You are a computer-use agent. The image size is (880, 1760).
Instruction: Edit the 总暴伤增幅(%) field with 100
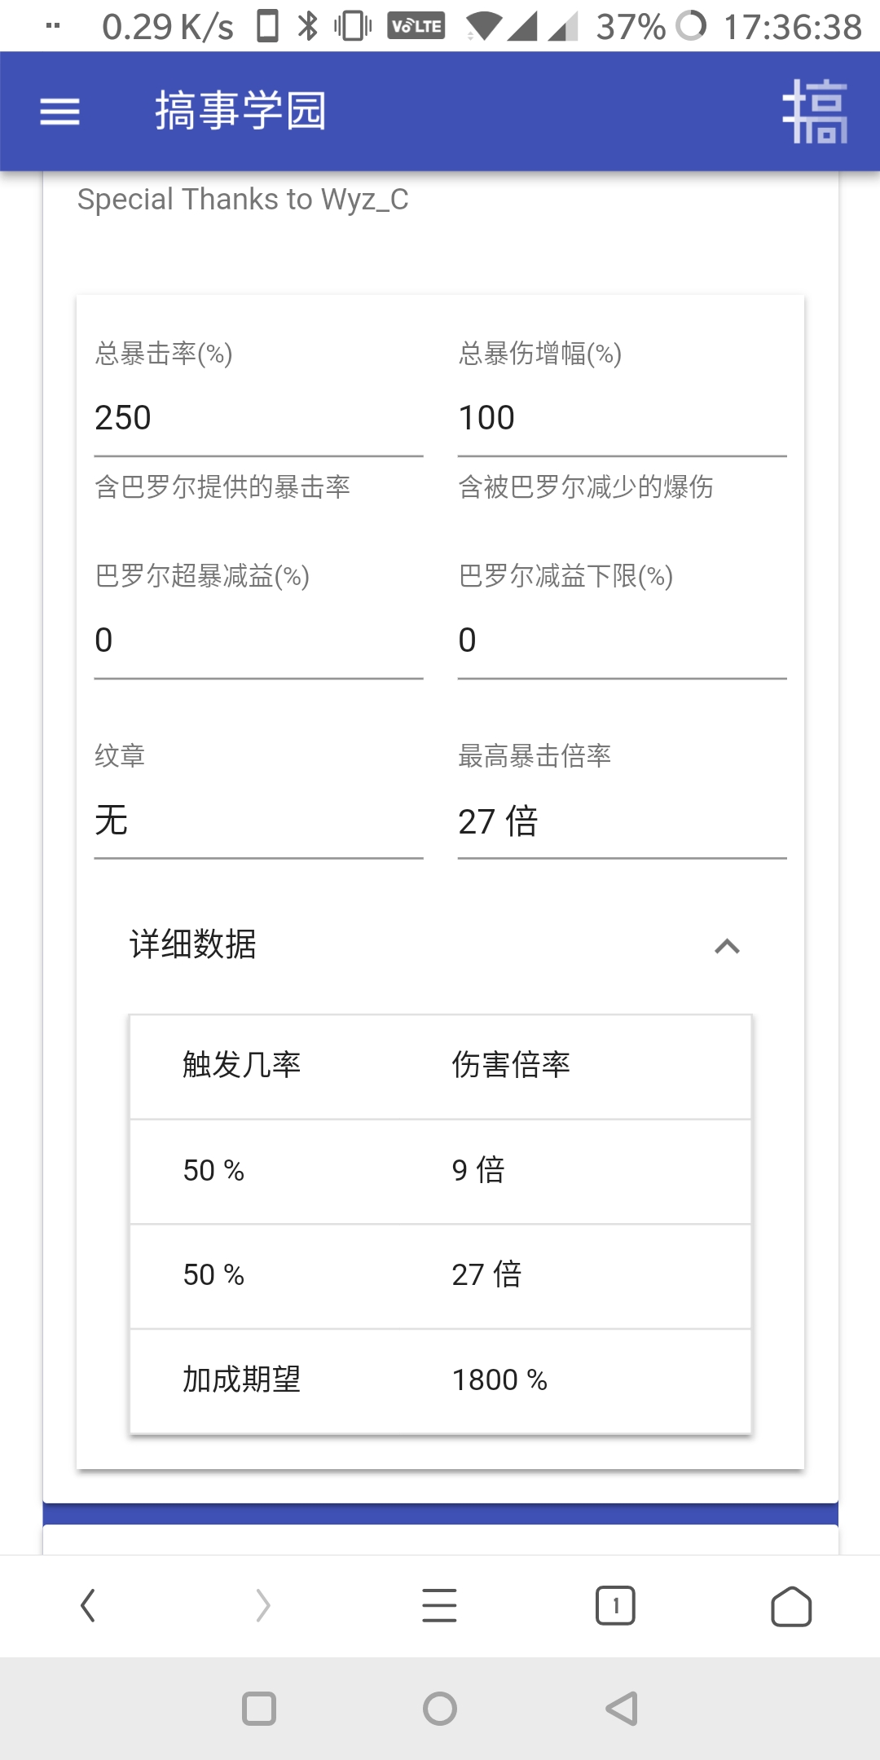click(x=622, y=419)
